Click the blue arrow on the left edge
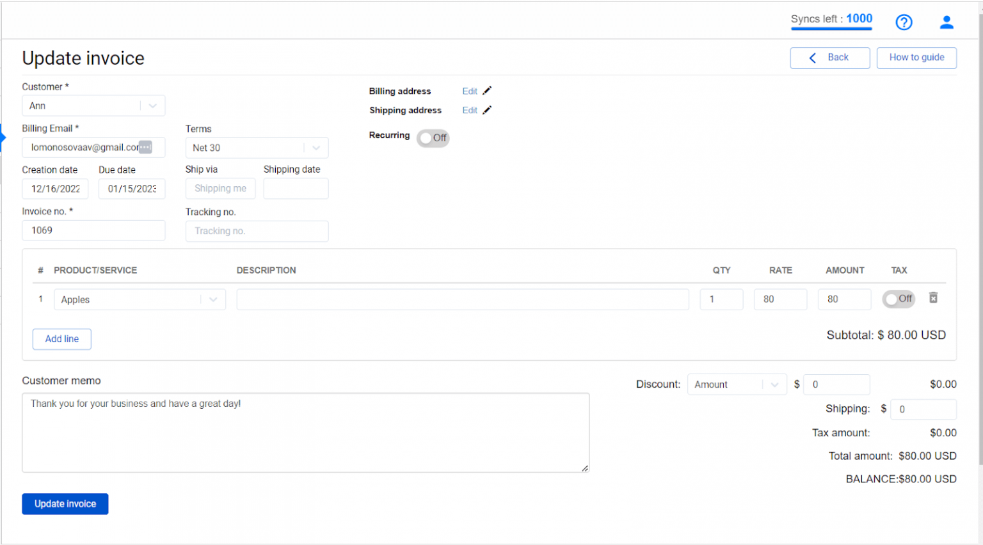983x545 pixels. (x=3, y=136)
